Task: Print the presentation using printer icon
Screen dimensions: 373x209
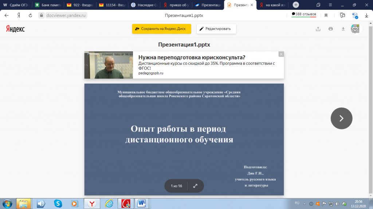Action: pyautogui.click(x=331, y=29)
